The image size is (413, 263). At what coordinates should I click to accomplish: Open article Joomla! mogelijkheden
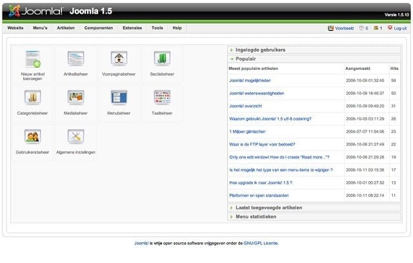coord(250,81)
